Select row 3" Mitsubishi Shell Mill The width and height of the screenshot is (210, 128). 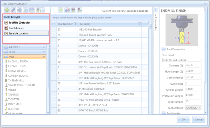pos(100,89)
